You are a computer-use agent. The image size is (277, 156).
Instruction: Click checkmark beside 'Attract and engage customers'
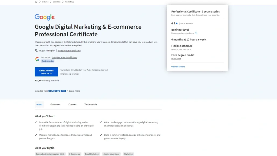tap(101, 122)
